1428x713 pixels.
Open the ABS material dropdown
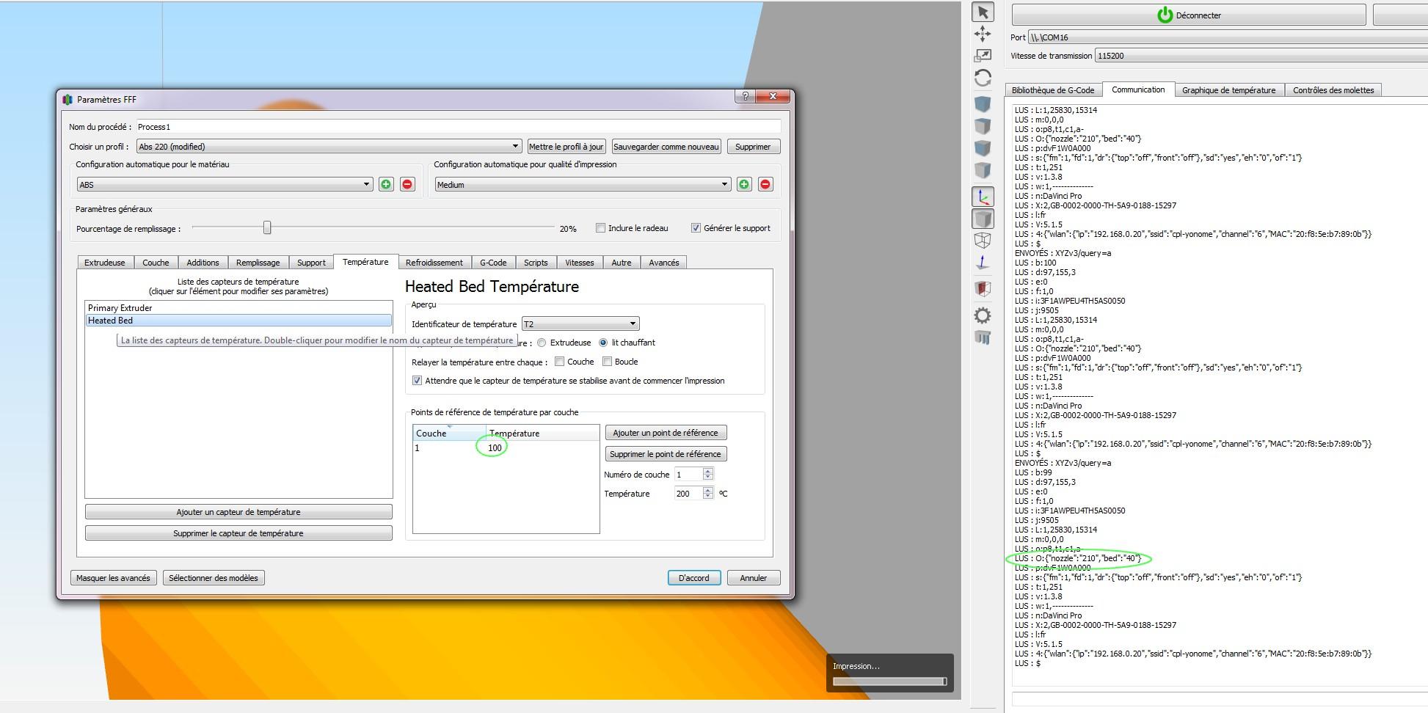point(225,185)
